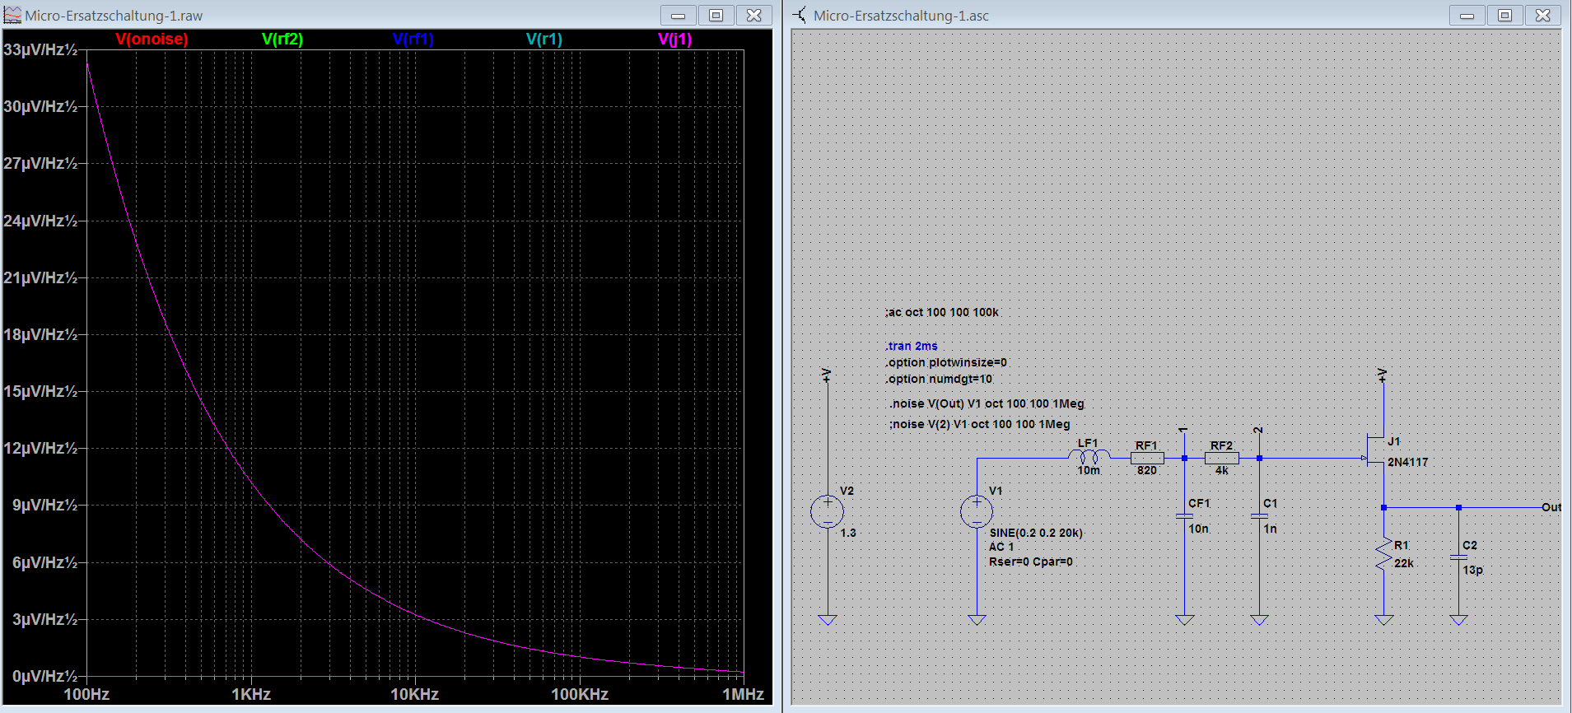Click the waveform icon in the raw window title
This screenshot has width=1572, height=713.
(12, 15)
